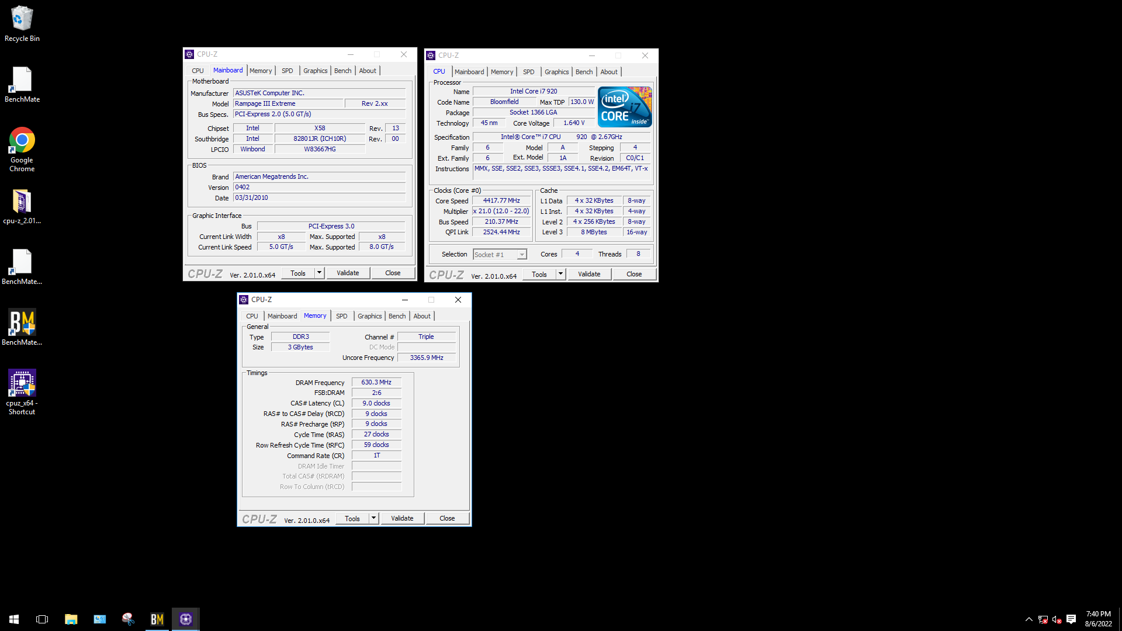This screenshot has width=1122, height=631.
Task: Click the Uncore Frequency 3365.9 MHz value
Action: click(427, 358)
